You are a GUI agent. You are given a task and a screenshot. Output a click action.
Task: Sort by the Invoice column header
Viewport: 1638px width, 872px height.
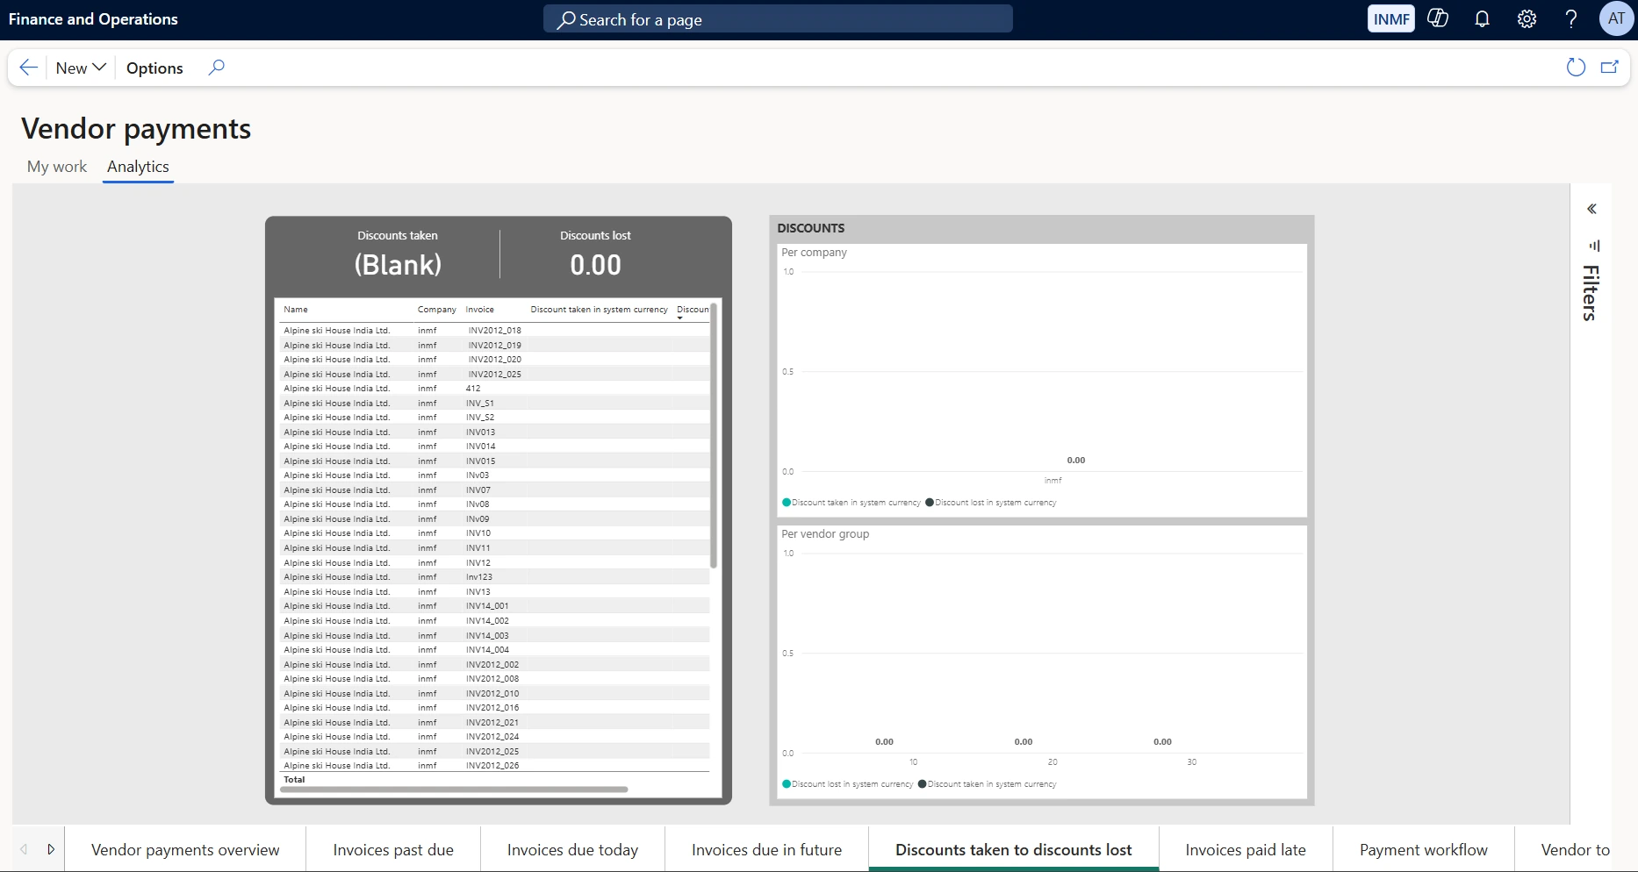pyautogui.click(x=479, y=310)
